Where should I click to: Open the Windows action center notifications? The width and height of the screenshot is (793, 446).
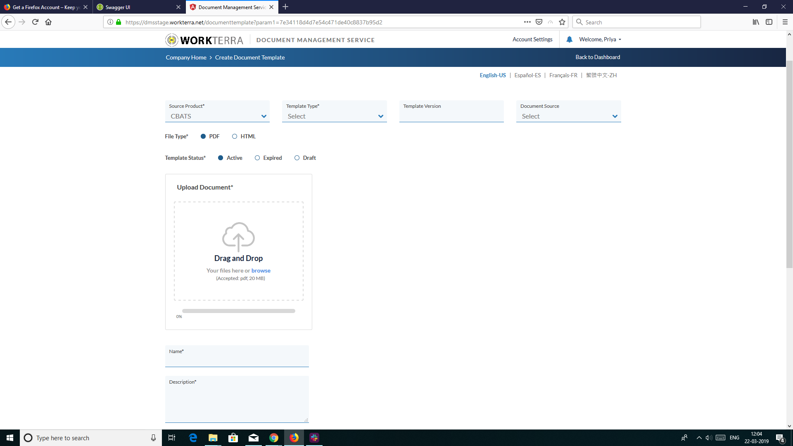780,438
